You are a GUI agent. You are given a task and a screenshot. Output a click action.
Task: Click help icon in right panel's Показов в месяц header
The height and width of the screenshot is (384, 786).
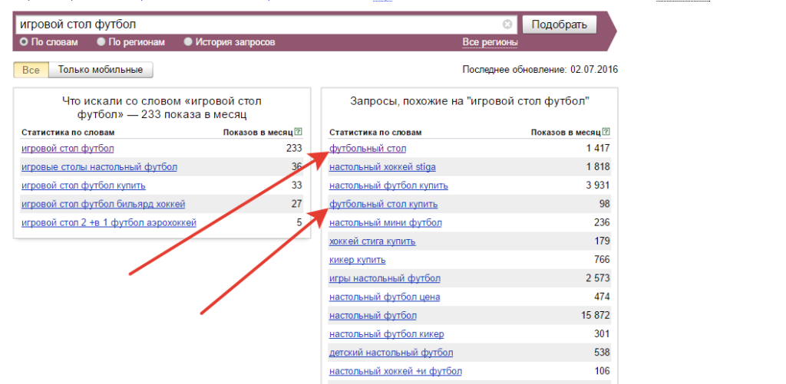click(x=606, y=132)
